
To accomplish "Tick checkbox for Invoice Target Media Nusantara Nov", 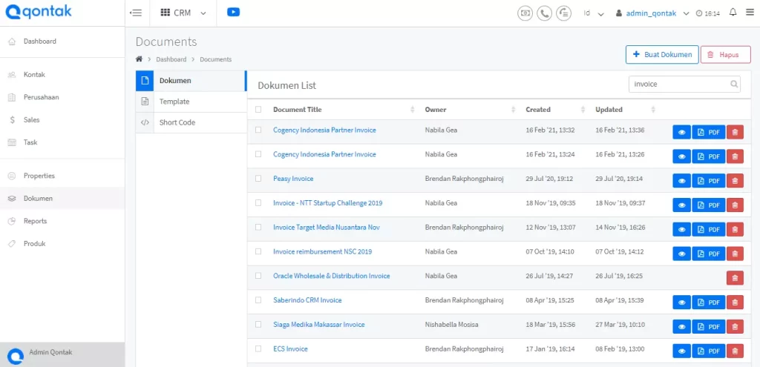I will click(258, 227).
